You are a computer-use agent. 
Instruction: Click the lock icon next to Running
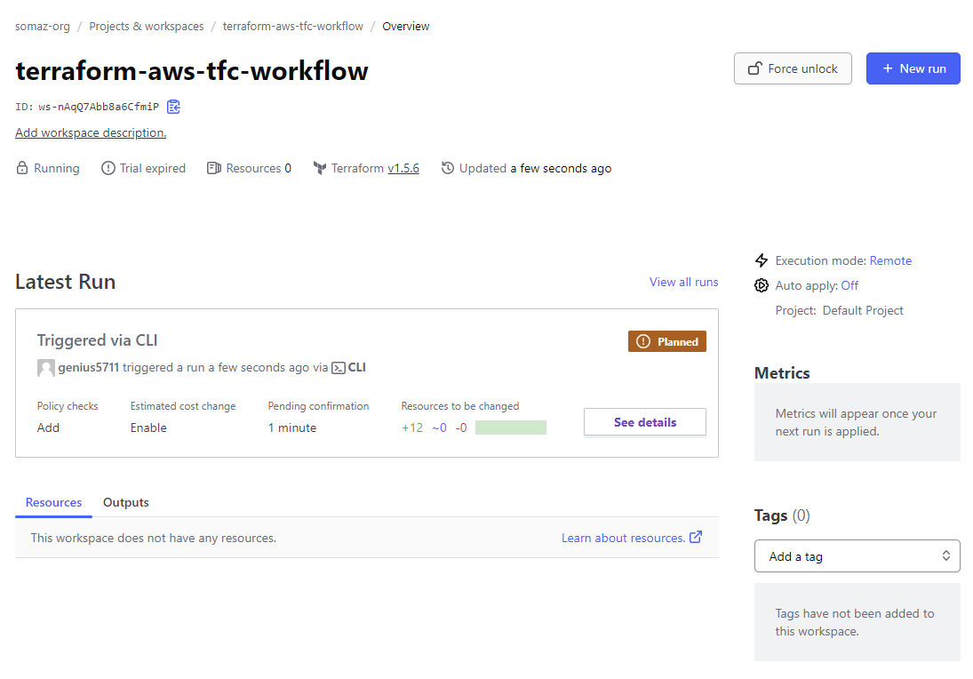click(x=21, y=168)
